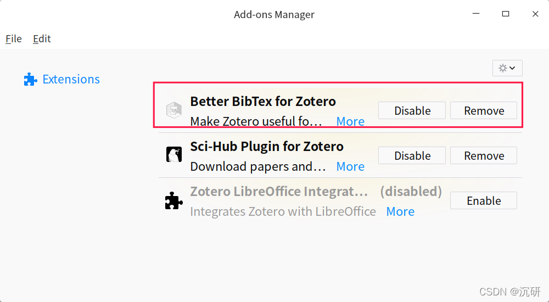Viewport: 549px width, 302px height.
Task: Minimize the Add-ons Manager window
Action: (x=476, y=14)
